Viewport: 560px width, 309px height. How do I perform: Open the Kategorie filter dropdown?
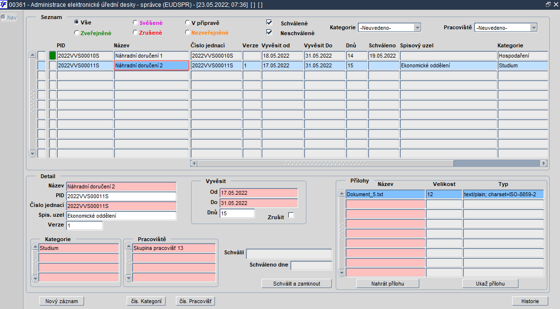[x=417, y=27]
